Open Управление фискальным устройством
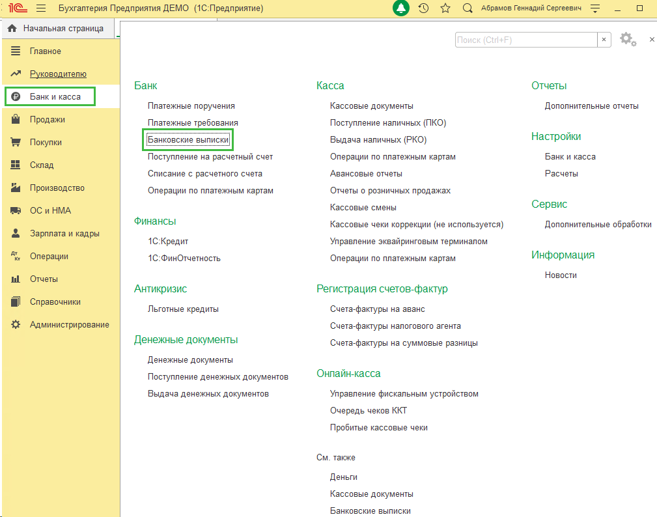The width and height of the screenshot is (657, 517). point(404,394)
